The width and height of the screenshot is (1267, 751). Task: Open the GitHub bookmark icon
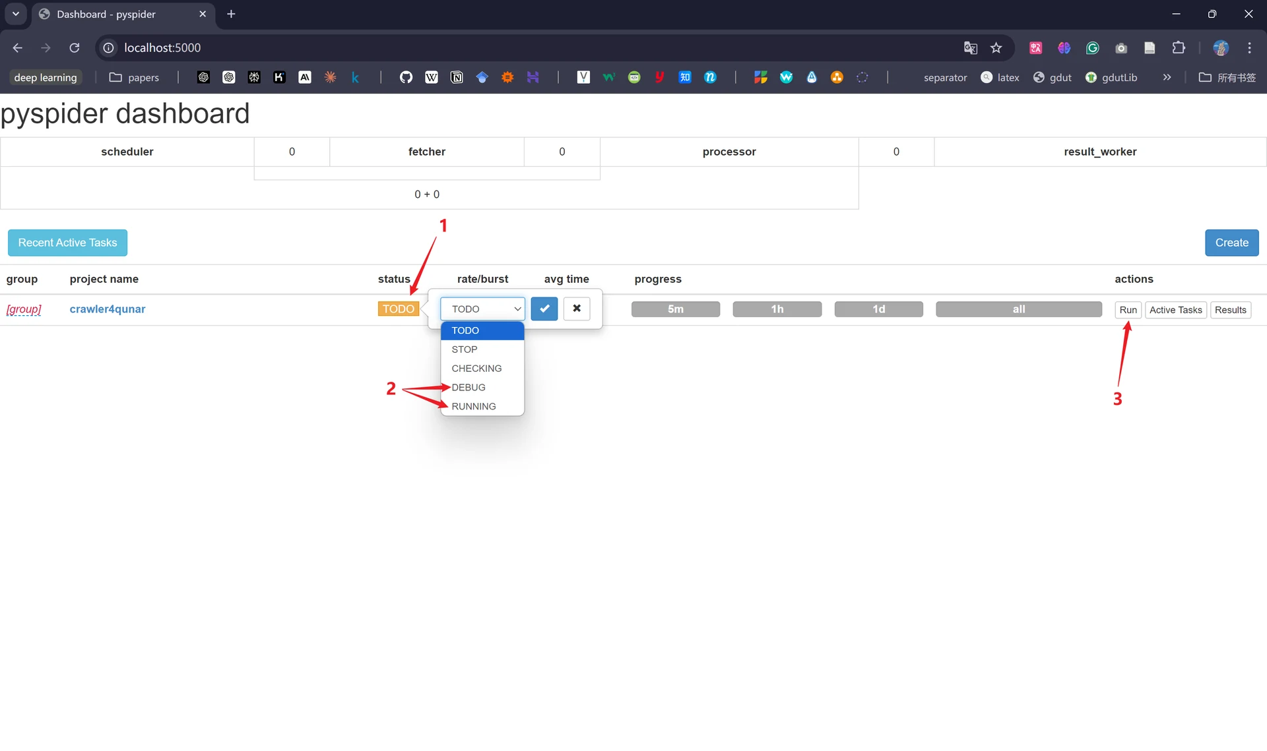406,77
